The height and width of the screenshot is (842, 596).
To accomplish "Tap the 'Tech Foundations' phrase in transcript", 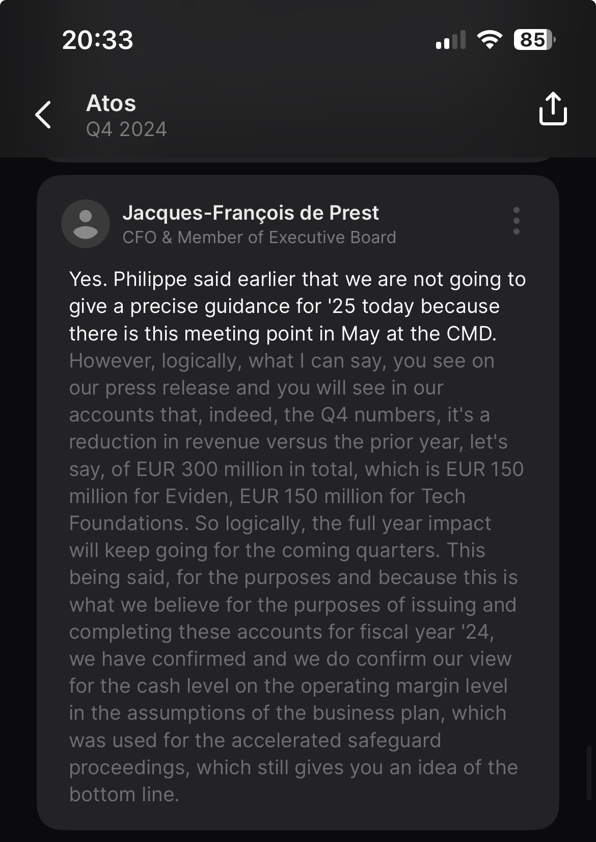I will pyautogui.click(x=280, y=510).
